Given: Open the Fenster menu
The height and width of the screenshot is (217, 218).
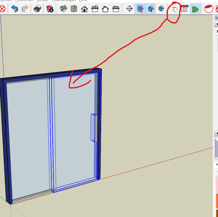Looking at the screenshot, I should (42, 1).
